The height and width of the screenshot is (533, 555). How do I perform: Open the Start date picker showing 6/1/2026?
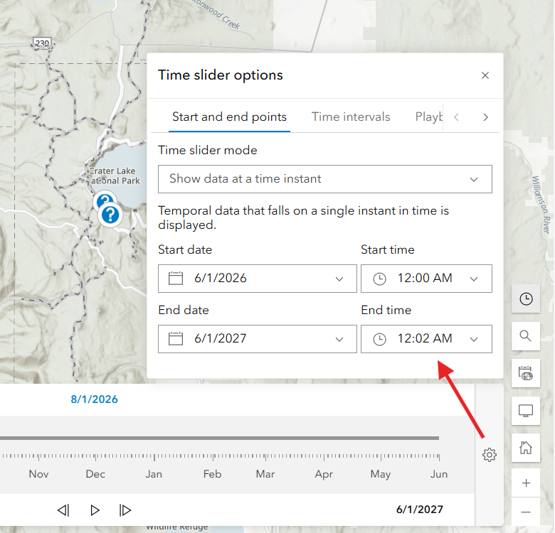[x=258, y=279]
